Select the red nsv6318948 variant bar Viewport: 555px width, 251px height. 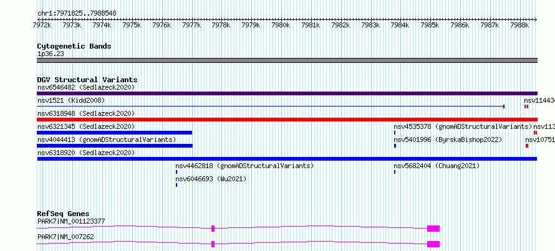287,120
